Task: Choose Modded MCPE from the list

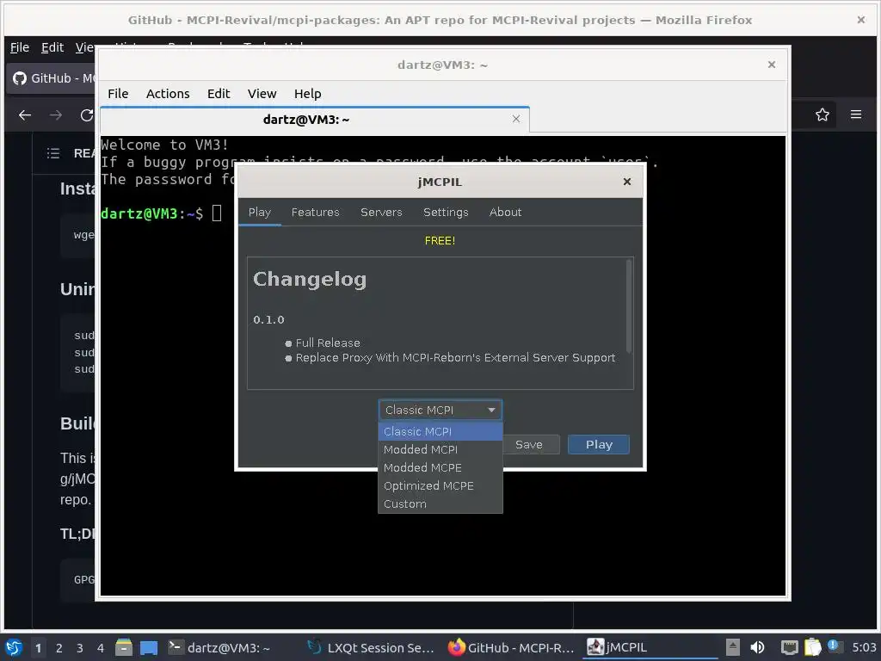Action: coord(440,467)
